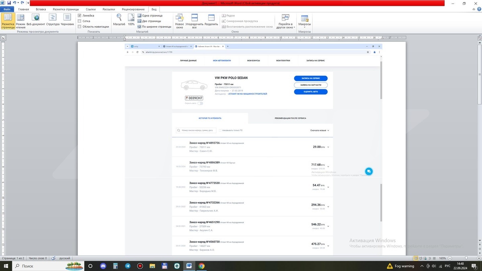Open Calculator from the taskbar
Viewport: 482px width, 271px height.
tap(115, 266)
